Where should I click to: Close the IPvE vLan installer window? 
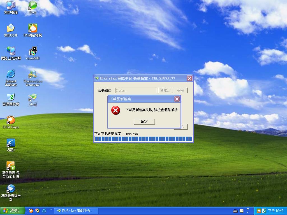(190, 78)
